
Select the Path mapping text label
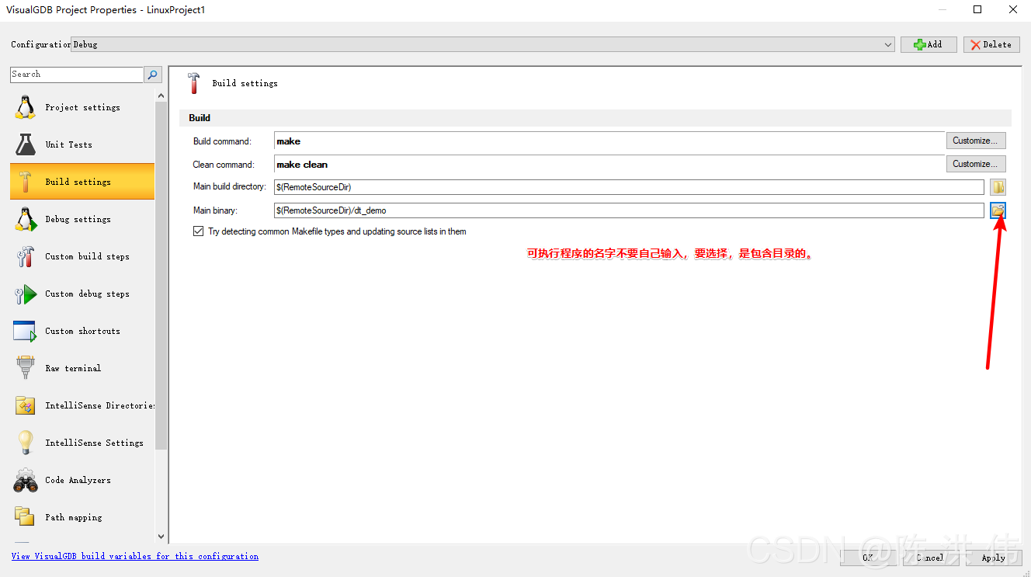point(74,517)
